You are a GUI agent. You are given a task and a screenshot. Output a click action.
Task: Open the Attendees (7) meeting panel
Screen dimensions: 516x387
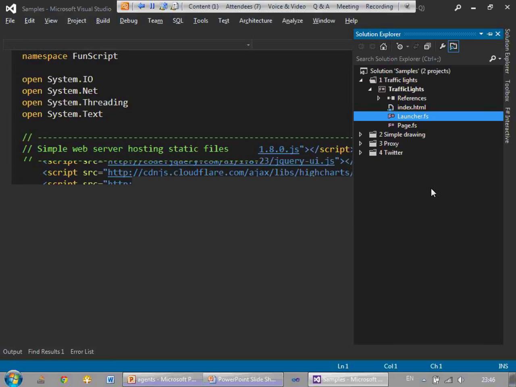coord(243,6)
